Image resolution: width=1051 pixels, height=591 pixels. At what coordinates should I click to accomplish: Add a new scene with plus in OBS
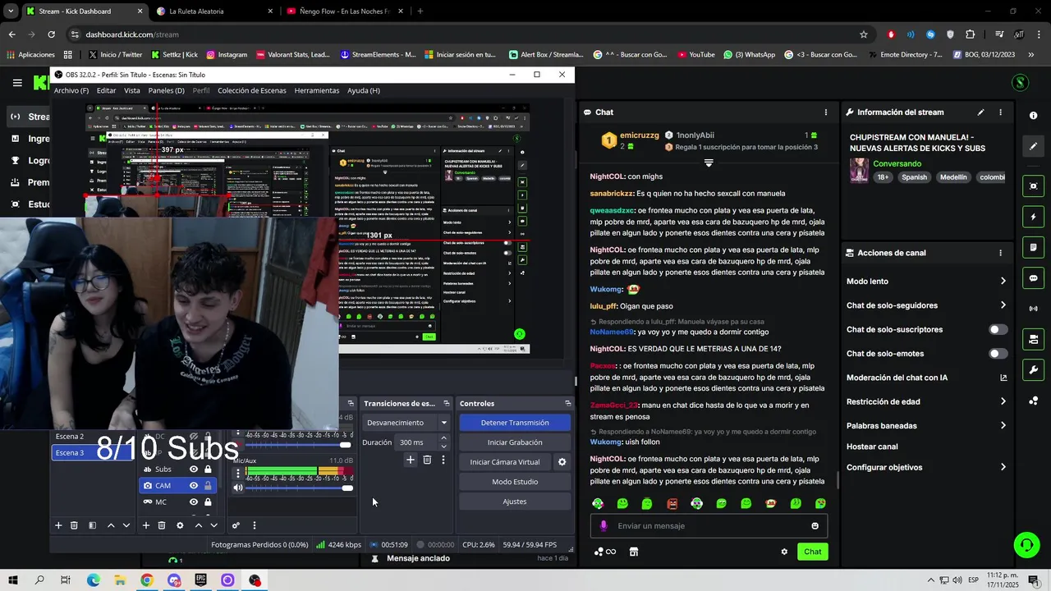click(x=58, y=525)
